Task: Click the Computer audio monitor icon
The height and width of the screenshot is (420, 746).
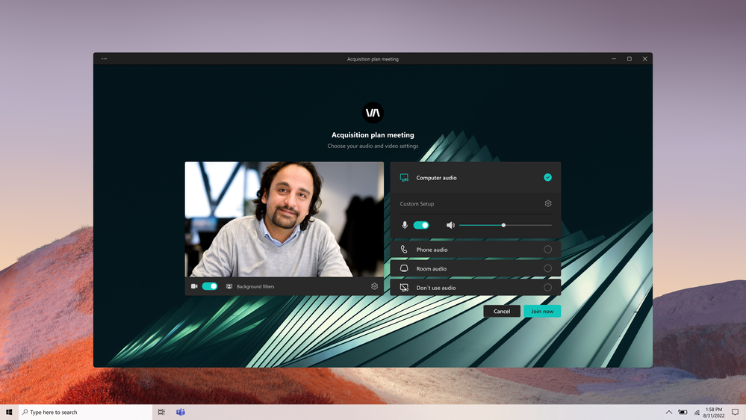Action: [x=404, y=178]
